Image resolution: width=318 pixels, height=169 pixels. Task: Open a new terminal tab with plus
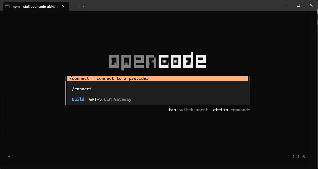(x=75, y=6)
